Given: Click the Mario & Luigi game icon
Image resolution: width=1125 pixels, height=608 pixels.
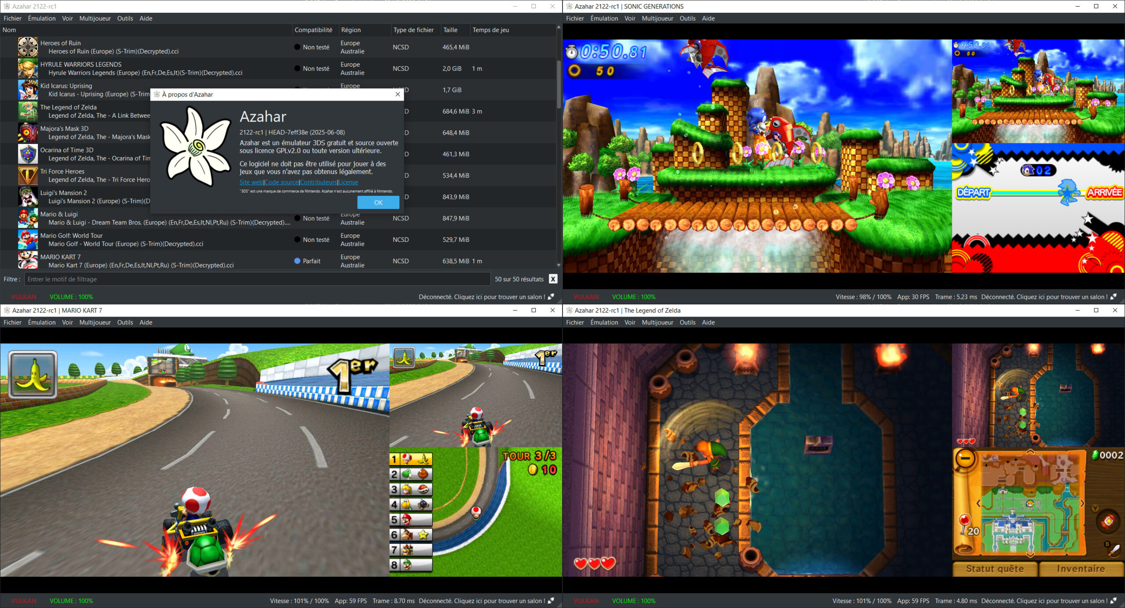Looking at the screenshot, I should [28, 218].
